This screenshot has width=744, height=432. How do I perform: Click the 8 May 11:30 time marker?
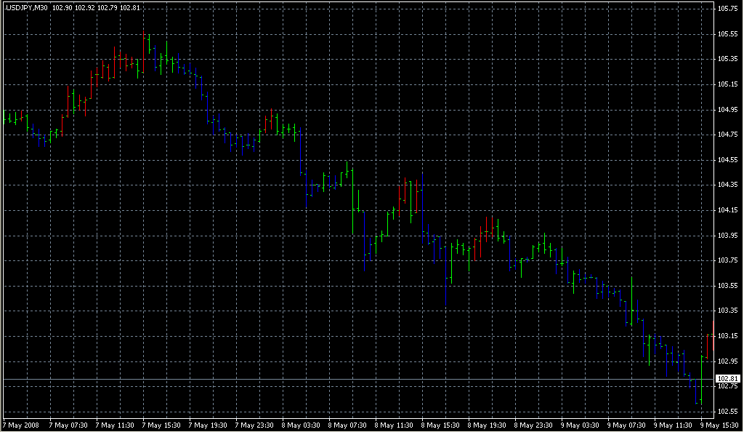tap(395, 425)
